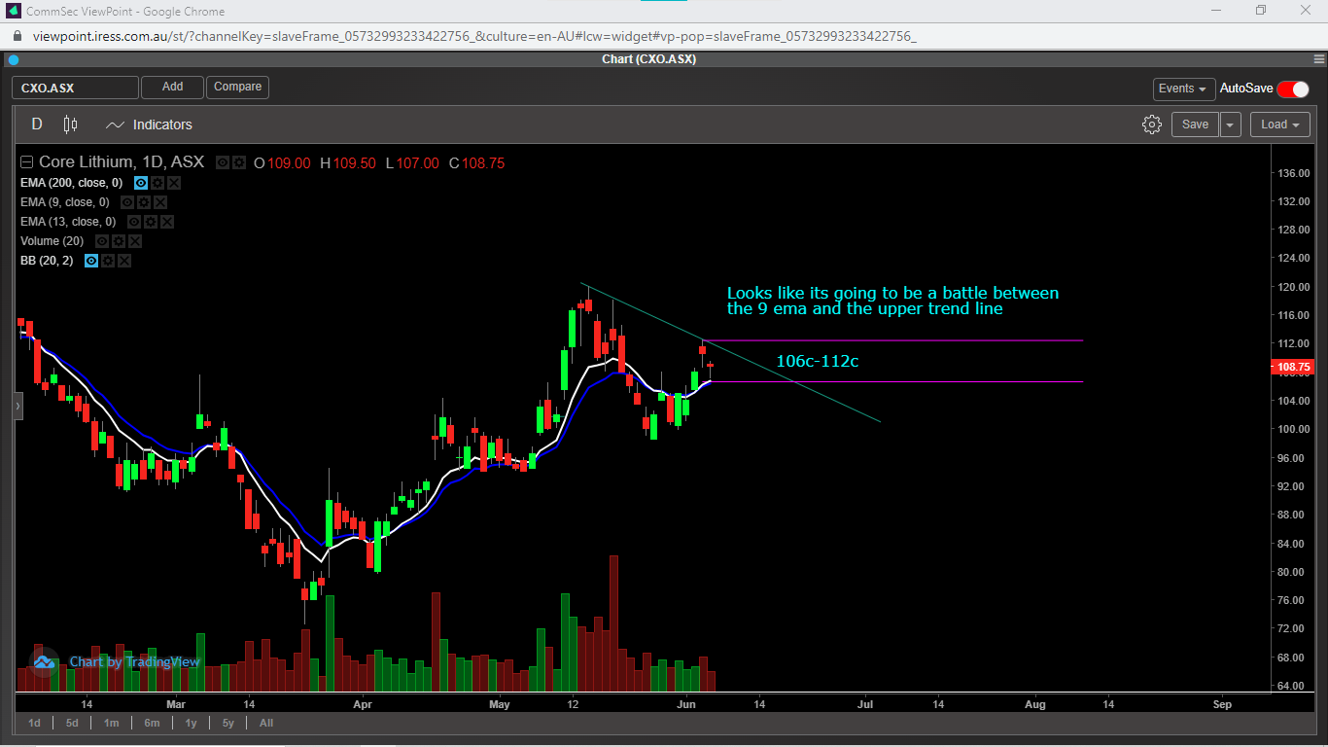Click the EMA (13, close, 0) label
1328x747 pixels.
pos(68,222)
